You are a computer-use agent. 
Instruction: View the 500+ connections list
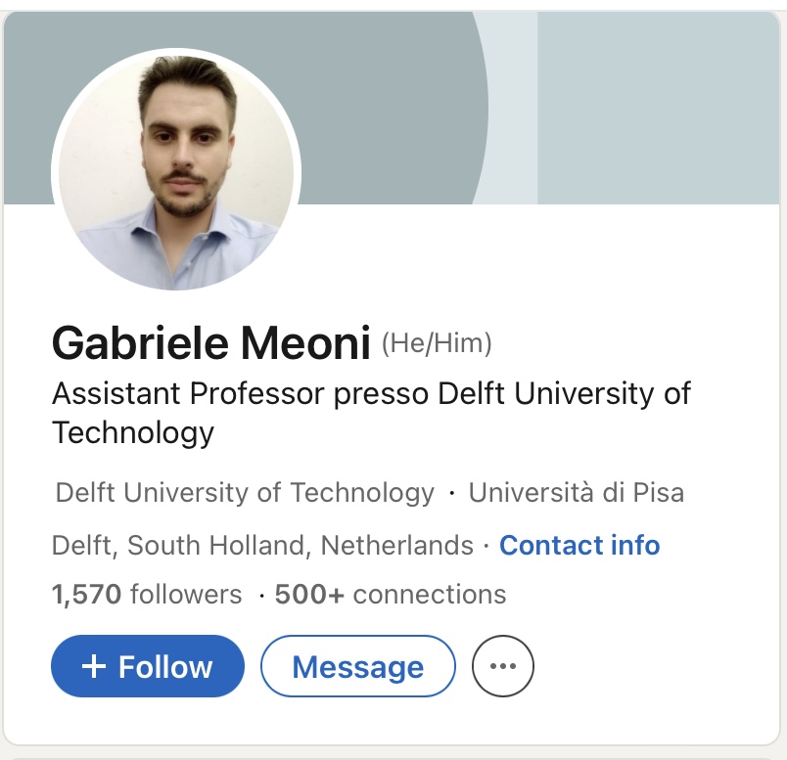[x=391, y=594]
